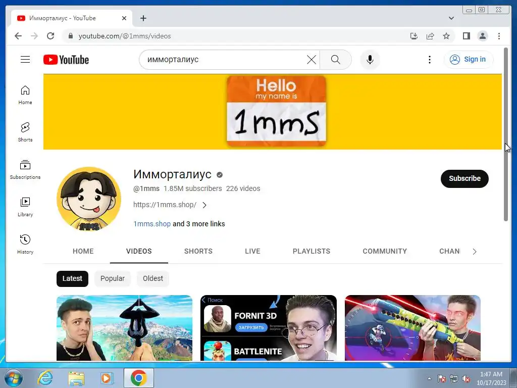
Task: Click the channel avatar image
Action: tap(89, 199)
